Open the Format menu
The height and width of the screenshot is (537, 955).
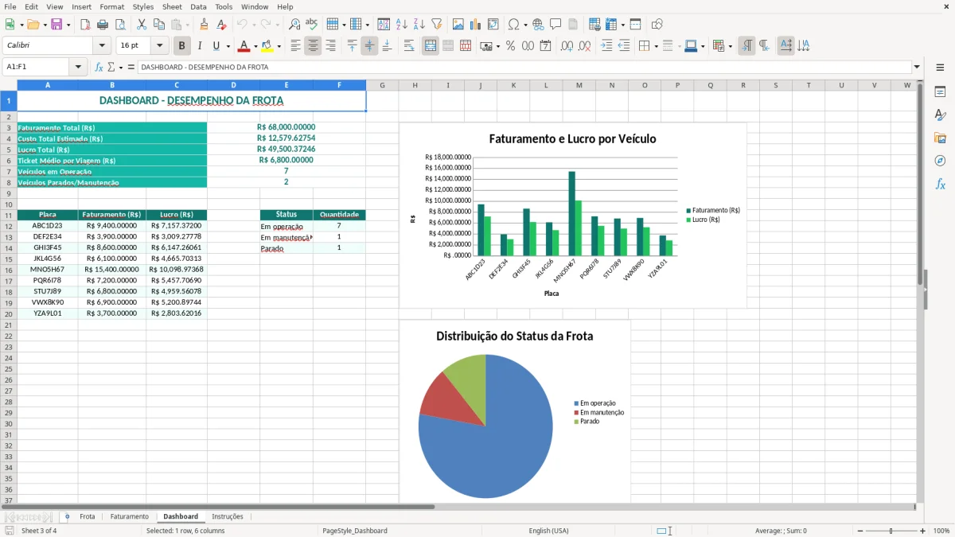tap(112, 6)
